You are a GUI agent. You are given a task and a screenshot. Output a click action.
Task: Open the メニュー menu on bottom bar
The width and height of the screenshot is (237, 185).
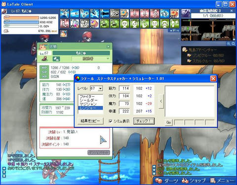pos(222,181)
